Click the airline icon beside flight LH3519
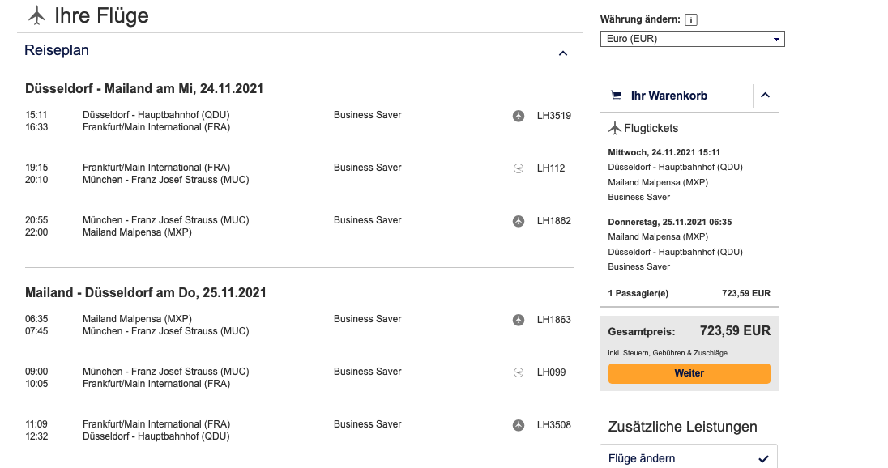 (519, 116)
